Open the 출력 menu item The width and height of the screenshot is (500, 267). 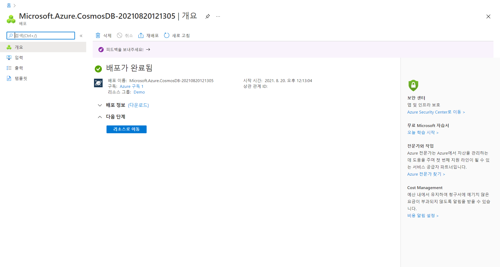pyautogui.click(x=43, y=68)
